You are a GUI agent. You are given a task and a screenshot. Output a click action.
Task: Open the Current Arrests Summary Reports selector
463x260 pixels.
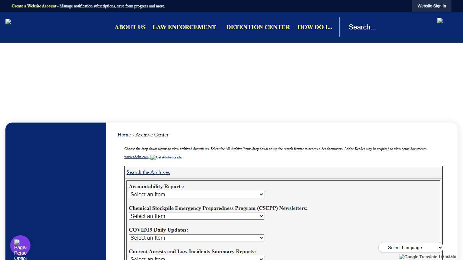pyautogui.click(x=196, y=258)
